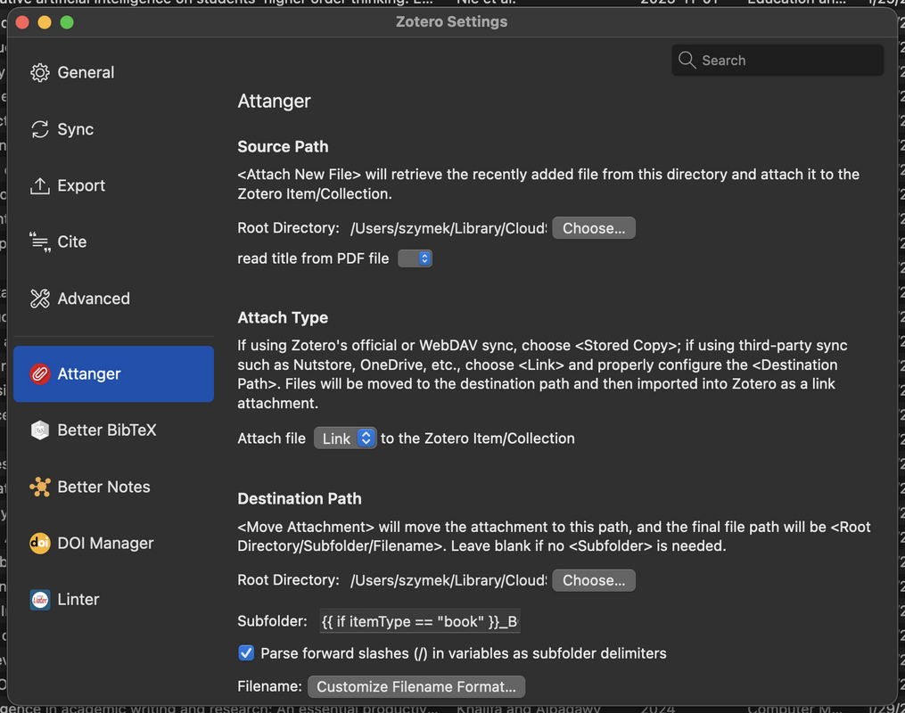Open the DOI Manager icon

click(41, 543)
